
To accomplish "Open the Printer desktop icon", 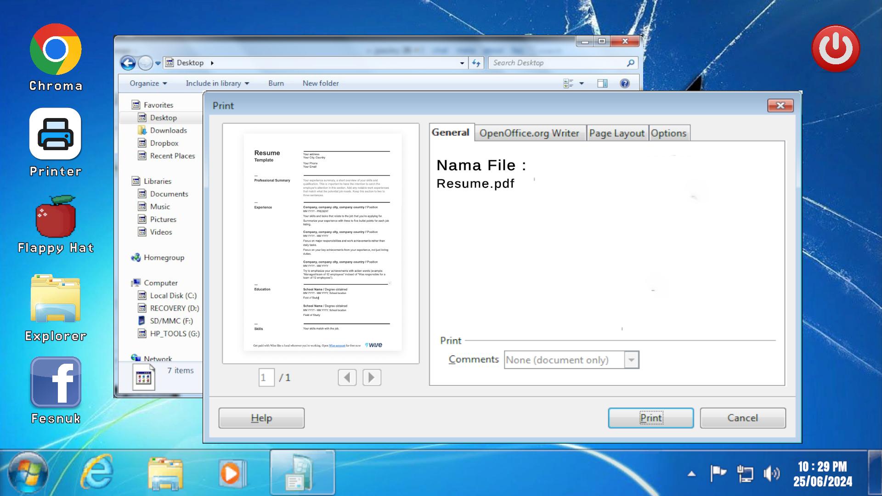I will tap(56, 134).
